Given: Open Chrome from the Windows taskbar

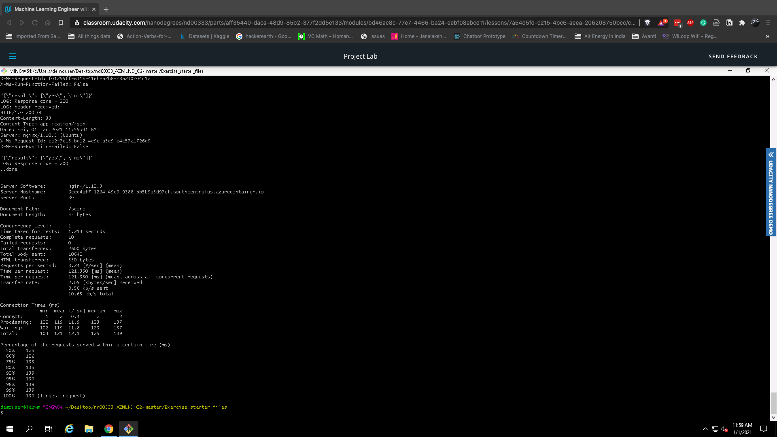Looking at the screenshot, I should tap(108, 429).
